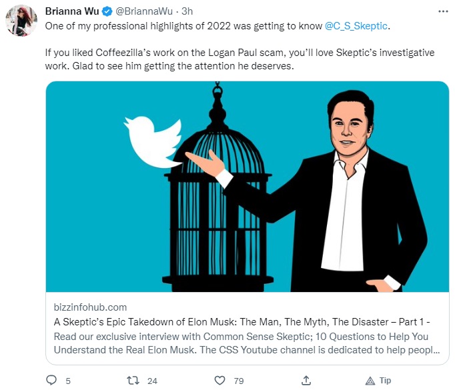Click the tweet text about Coffeezilla's work
The height and width of the screenshot is (390, 455).
240,59
